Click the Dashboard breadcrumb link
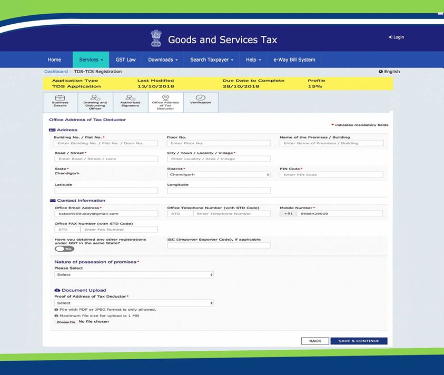 [56, 72]
